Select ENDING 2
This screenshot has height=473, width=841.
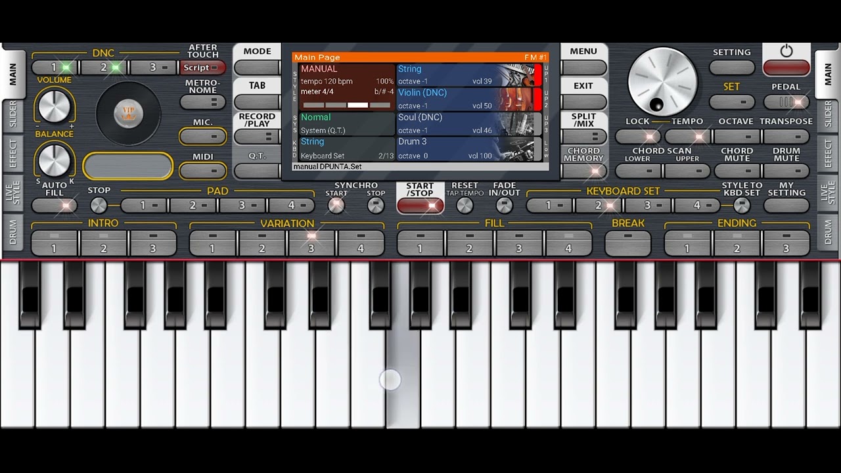(x=737, y=243)
